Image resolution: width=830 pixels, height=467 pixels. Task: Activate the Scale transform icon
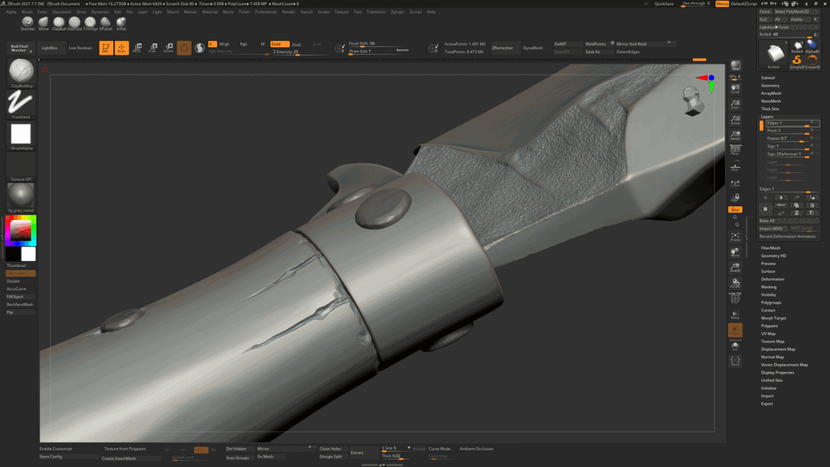click(153, 48)
